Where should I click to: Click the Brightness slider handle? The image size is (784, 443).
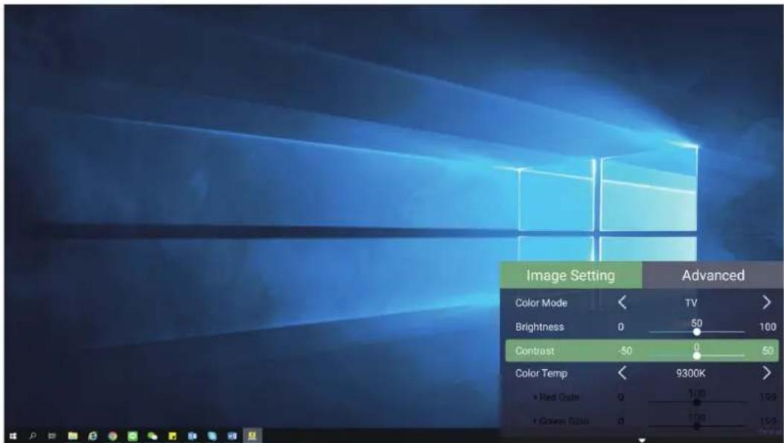696,331
